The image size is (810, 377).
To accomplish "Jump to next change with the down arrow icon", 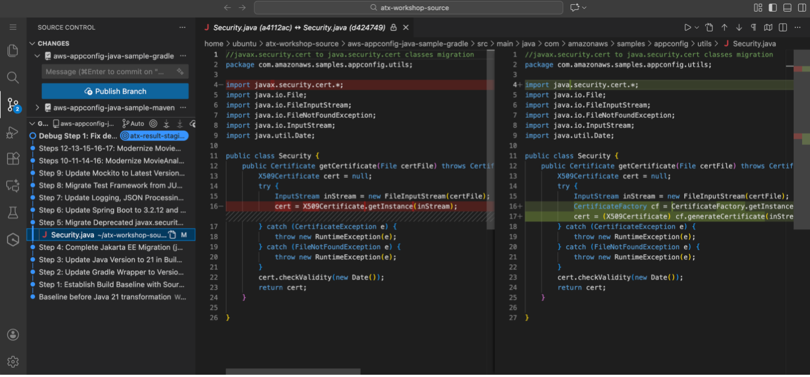I will [738, 27].
